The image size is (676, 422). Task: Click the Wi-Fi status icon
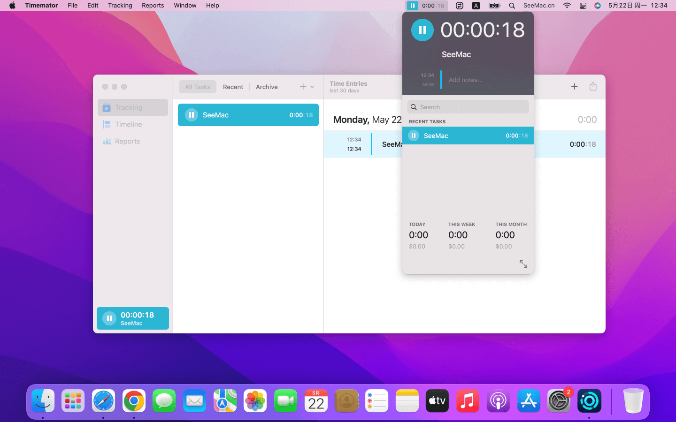click(567, 6)
